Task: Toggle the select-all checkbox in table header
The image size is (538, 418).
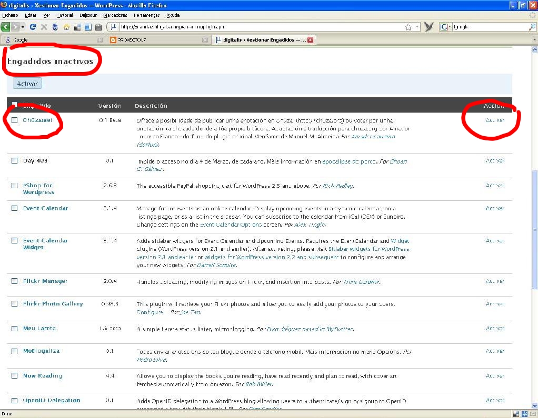Action: coord(14,105)
